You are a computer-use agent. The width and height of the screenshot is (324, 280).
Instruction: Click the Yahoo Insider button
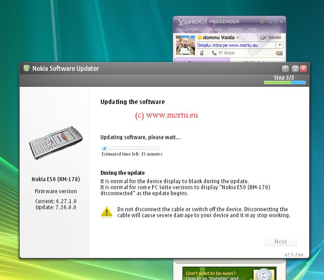[x=271, y=38]
